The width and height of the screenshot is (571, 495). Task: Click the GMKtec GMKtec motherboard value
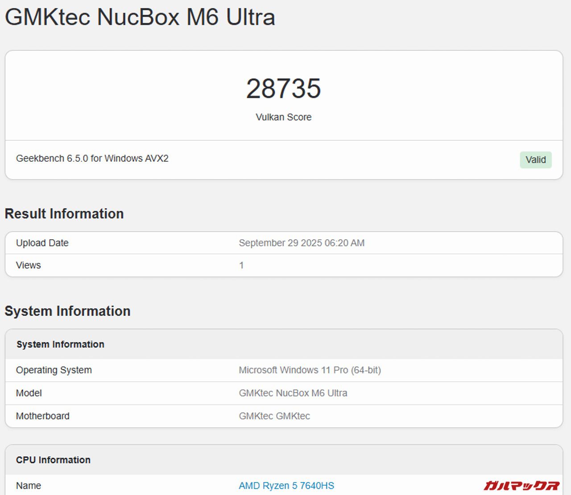274,416
